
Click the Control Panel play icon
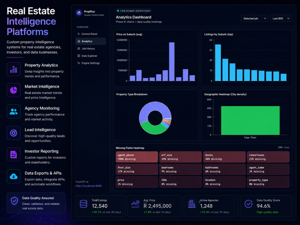(79, 34)
